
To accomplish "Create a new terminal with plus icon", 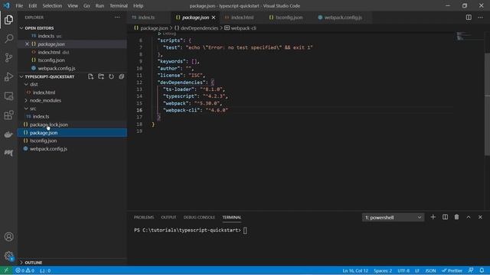I will coord(433,217).
